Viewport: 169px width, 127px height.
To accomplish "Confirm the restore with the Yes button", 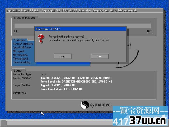I will tap(63, 56).
